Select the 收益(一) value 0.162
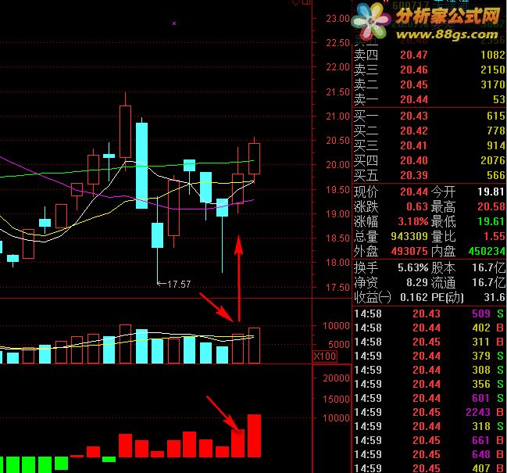 (x=414, y=297)
